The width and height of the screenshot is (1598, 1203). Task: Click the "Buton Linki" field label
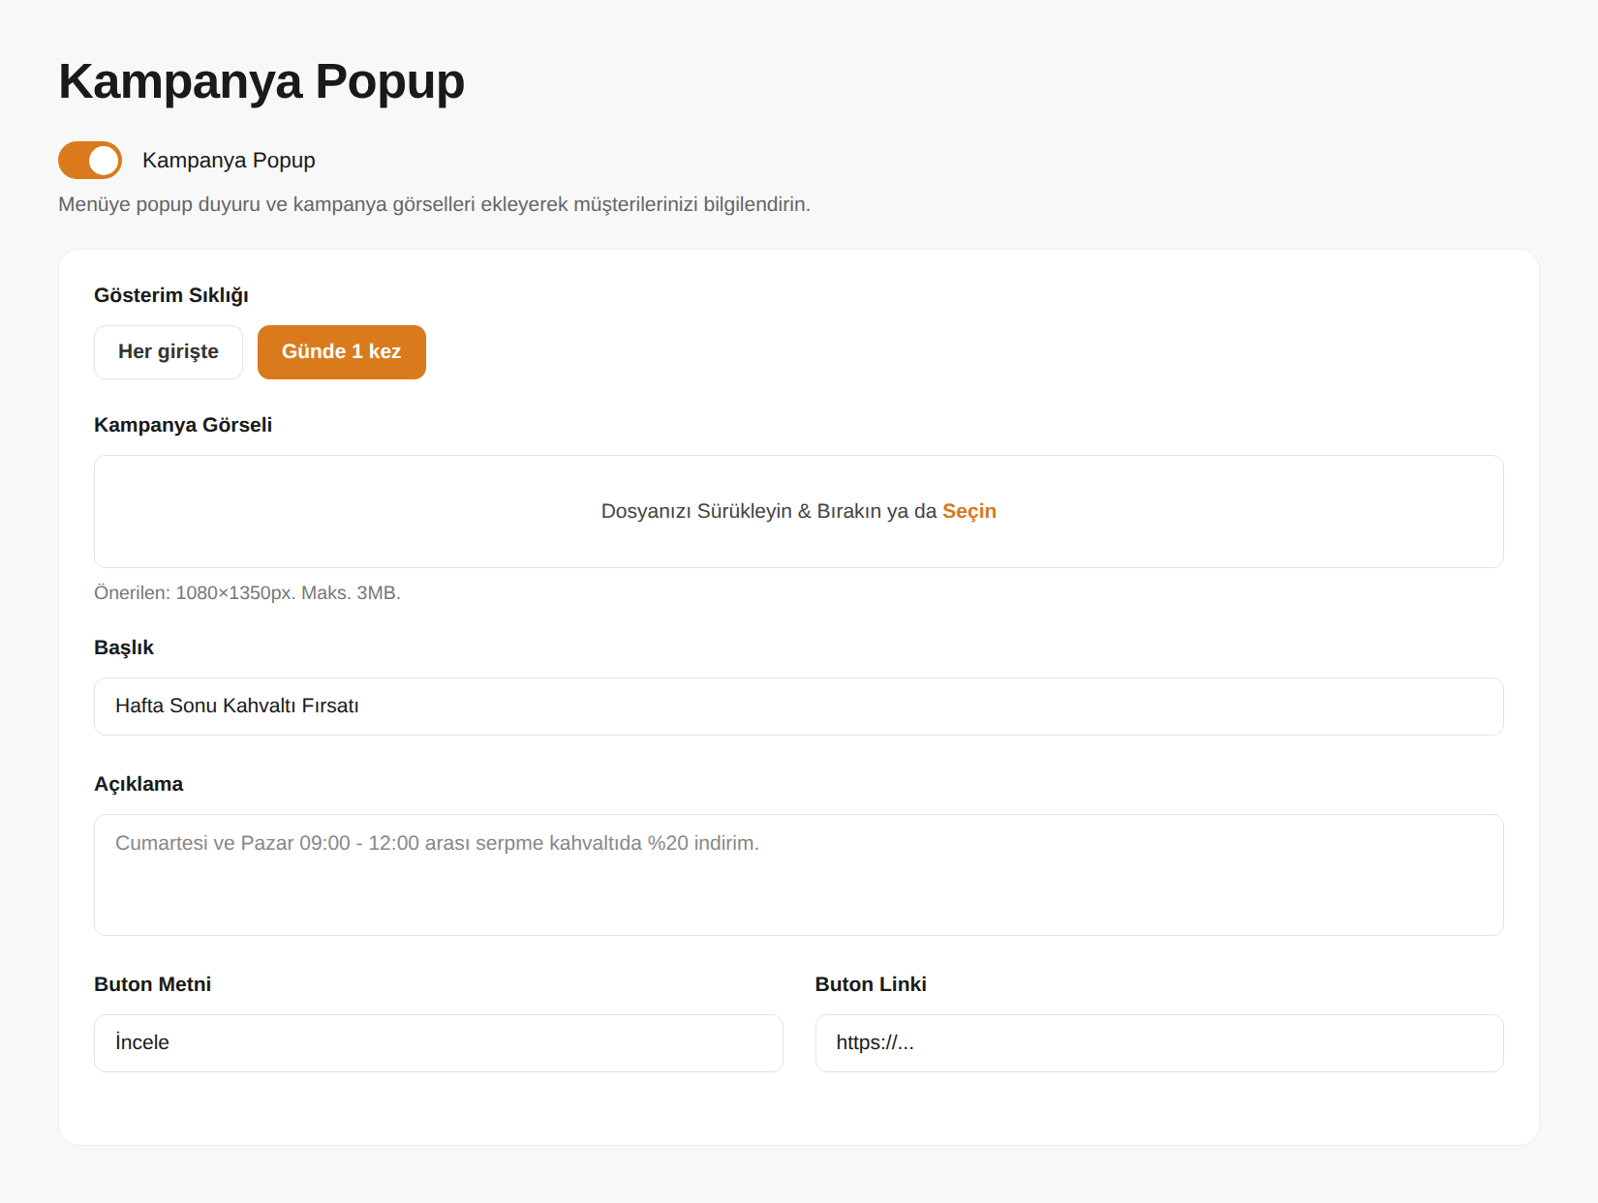click(x=871, y=984)
